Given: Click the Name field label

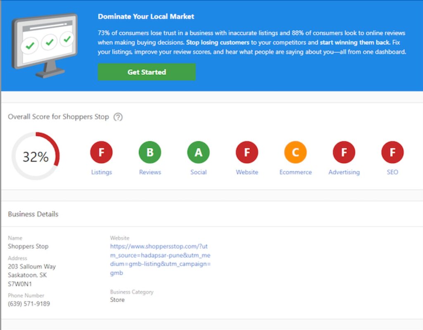Looking at the screenshot, I should 15,238.
